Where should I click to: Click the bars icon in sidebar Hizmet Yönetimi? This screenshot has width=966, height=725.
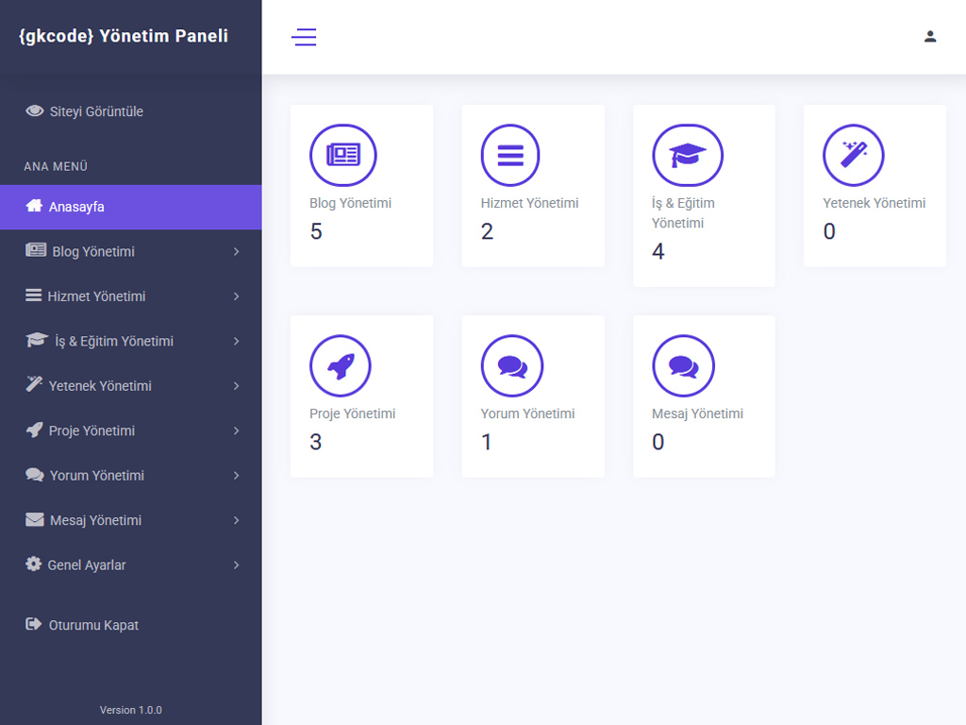click(33, 295)
